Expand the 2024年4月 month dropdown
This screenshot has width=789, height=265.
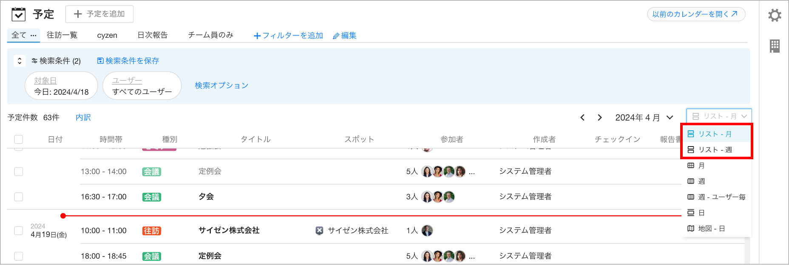(670, 118)
